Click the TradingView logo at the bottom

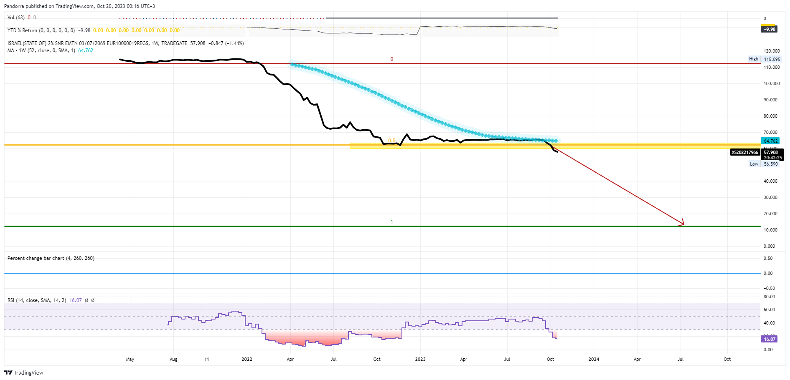coord(24,372)
